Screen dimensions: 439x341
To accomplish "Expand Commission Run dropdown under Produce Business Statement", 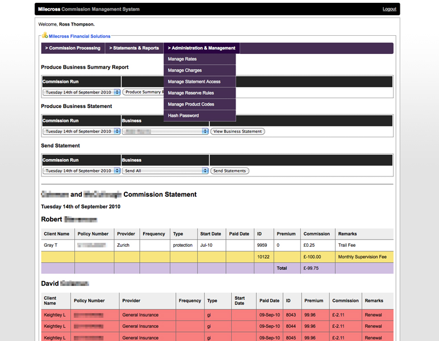I will point(82,131).
